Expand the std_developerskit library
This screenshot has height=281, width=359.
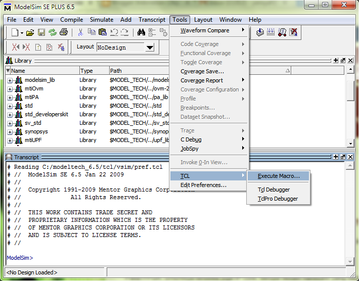tap(10, 115)
